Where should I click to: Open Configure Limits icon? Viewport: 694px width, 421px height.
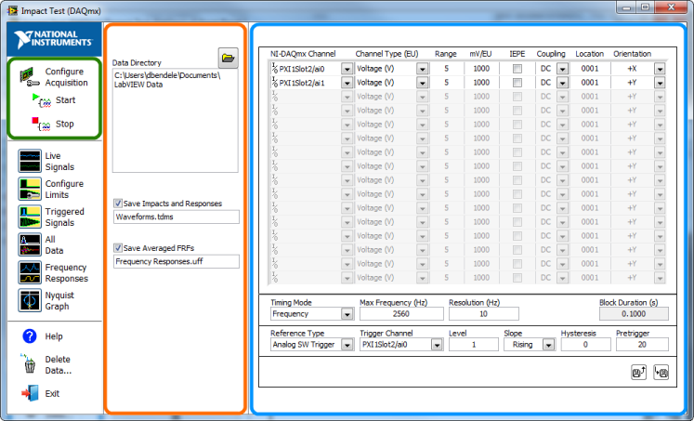(30, 189)
